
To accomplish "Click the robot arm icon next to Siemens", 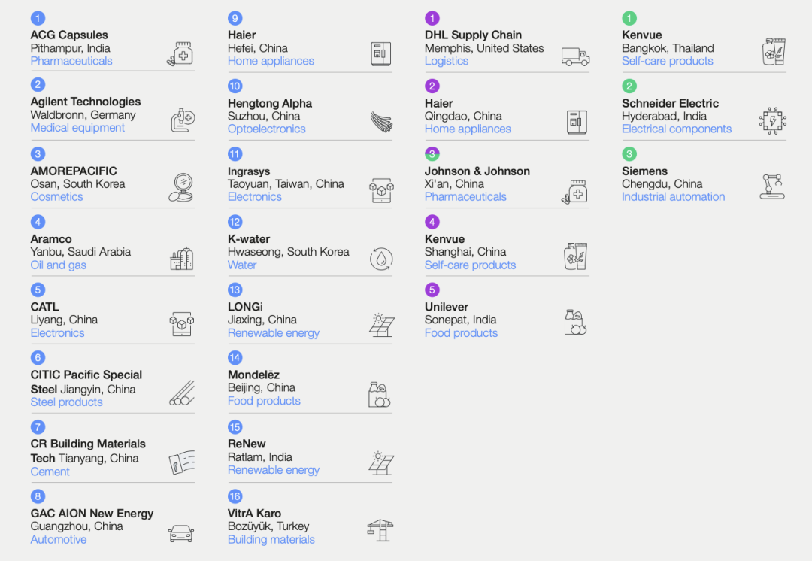I will pos(772,186).
